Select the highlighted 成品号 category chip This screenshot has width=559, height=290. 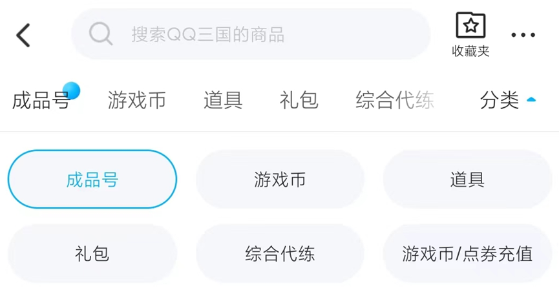tap(92, 179)
